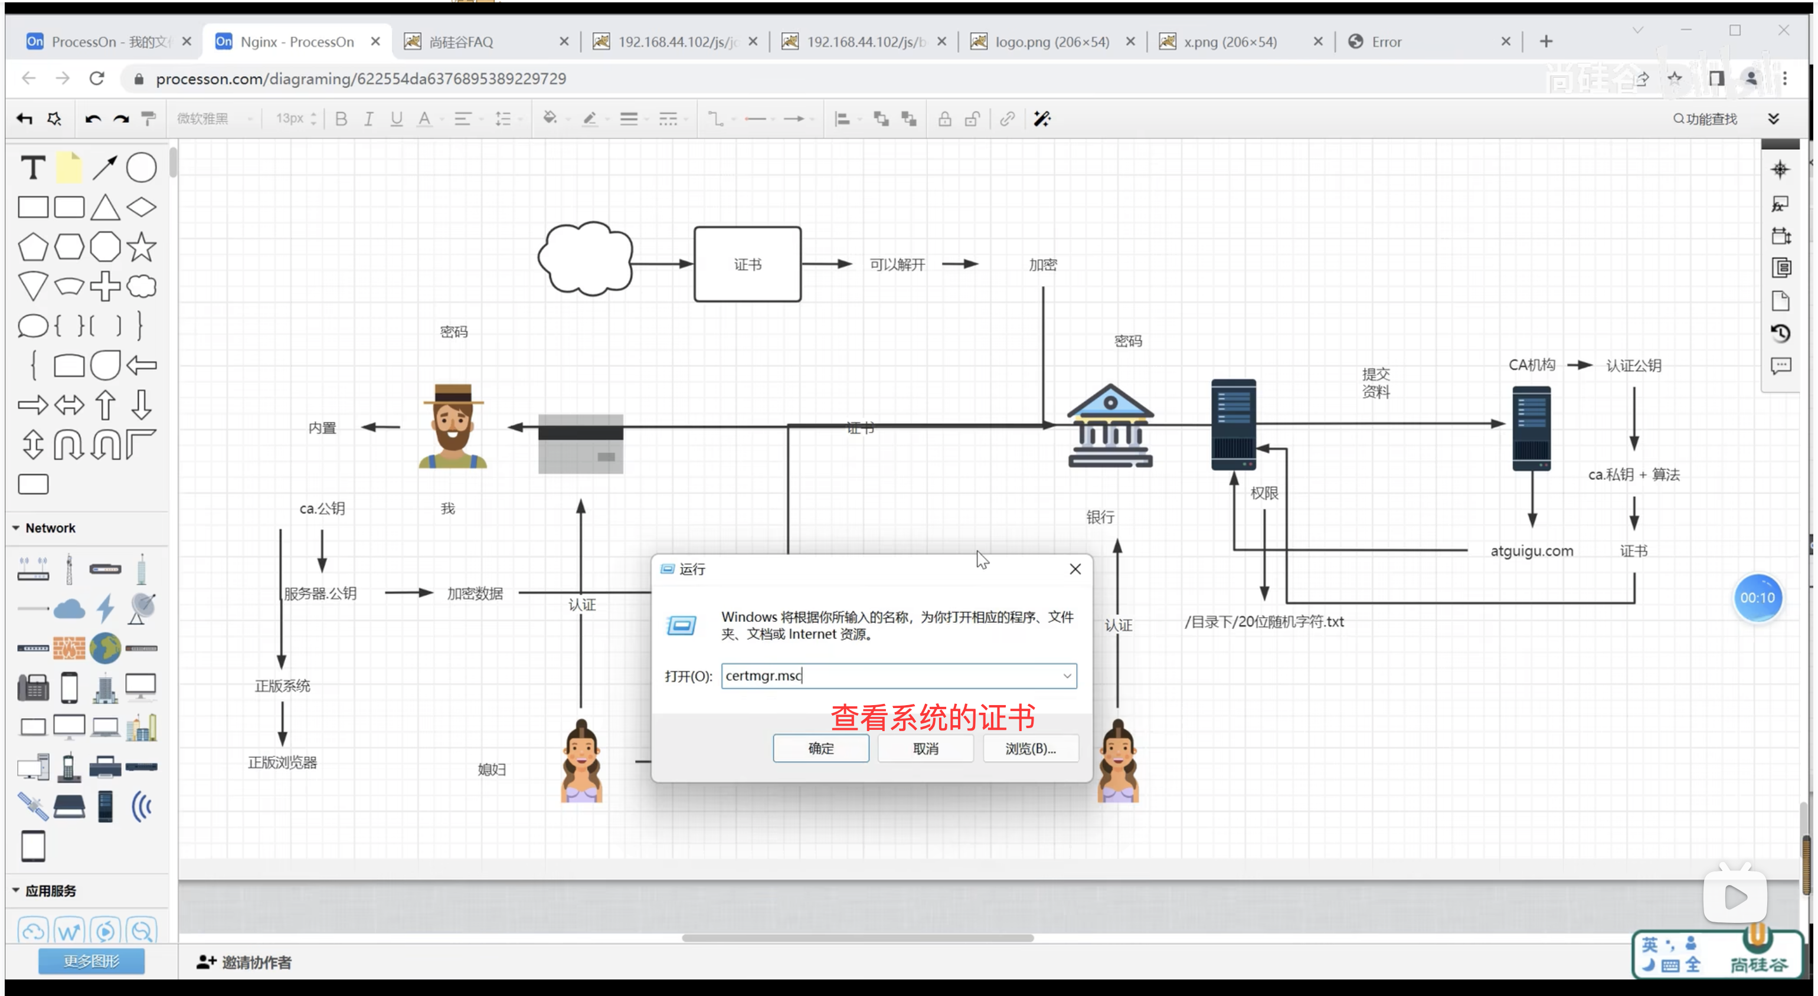This screenshot has height=996, width=1818.
Task: Click the horizontal canvas scrollbar
Action: (857, 938)
